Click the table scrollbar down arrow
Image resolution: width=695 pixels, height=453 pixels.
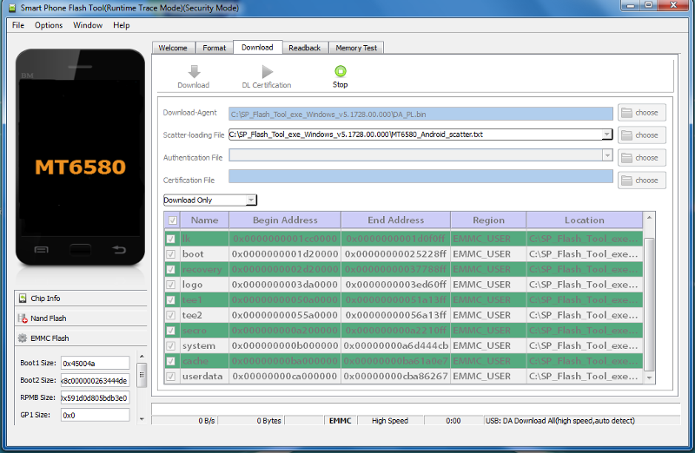(649, 377)
